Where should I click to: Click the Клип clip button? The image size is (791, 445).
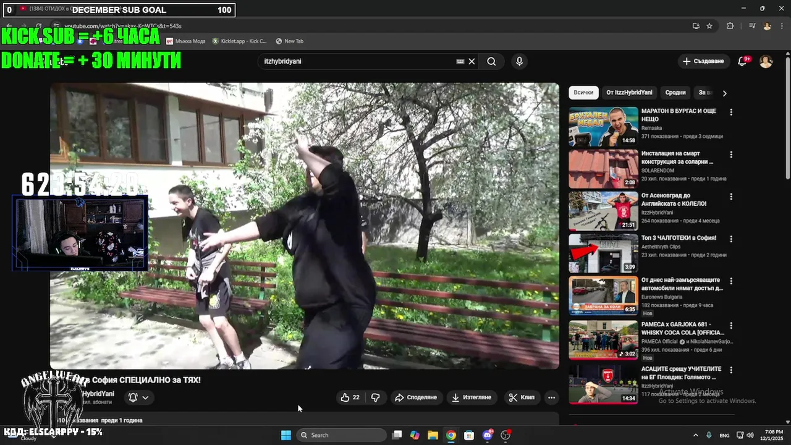point(522,397)
